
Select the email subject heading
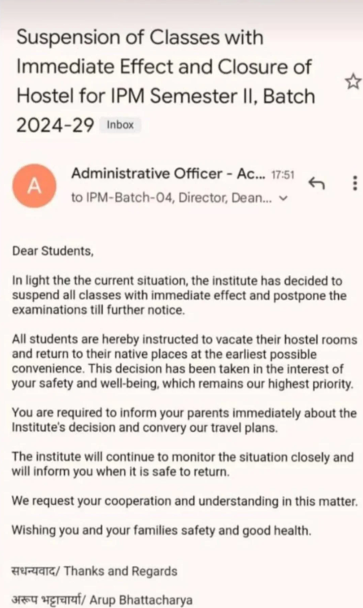tap(165, 81)
